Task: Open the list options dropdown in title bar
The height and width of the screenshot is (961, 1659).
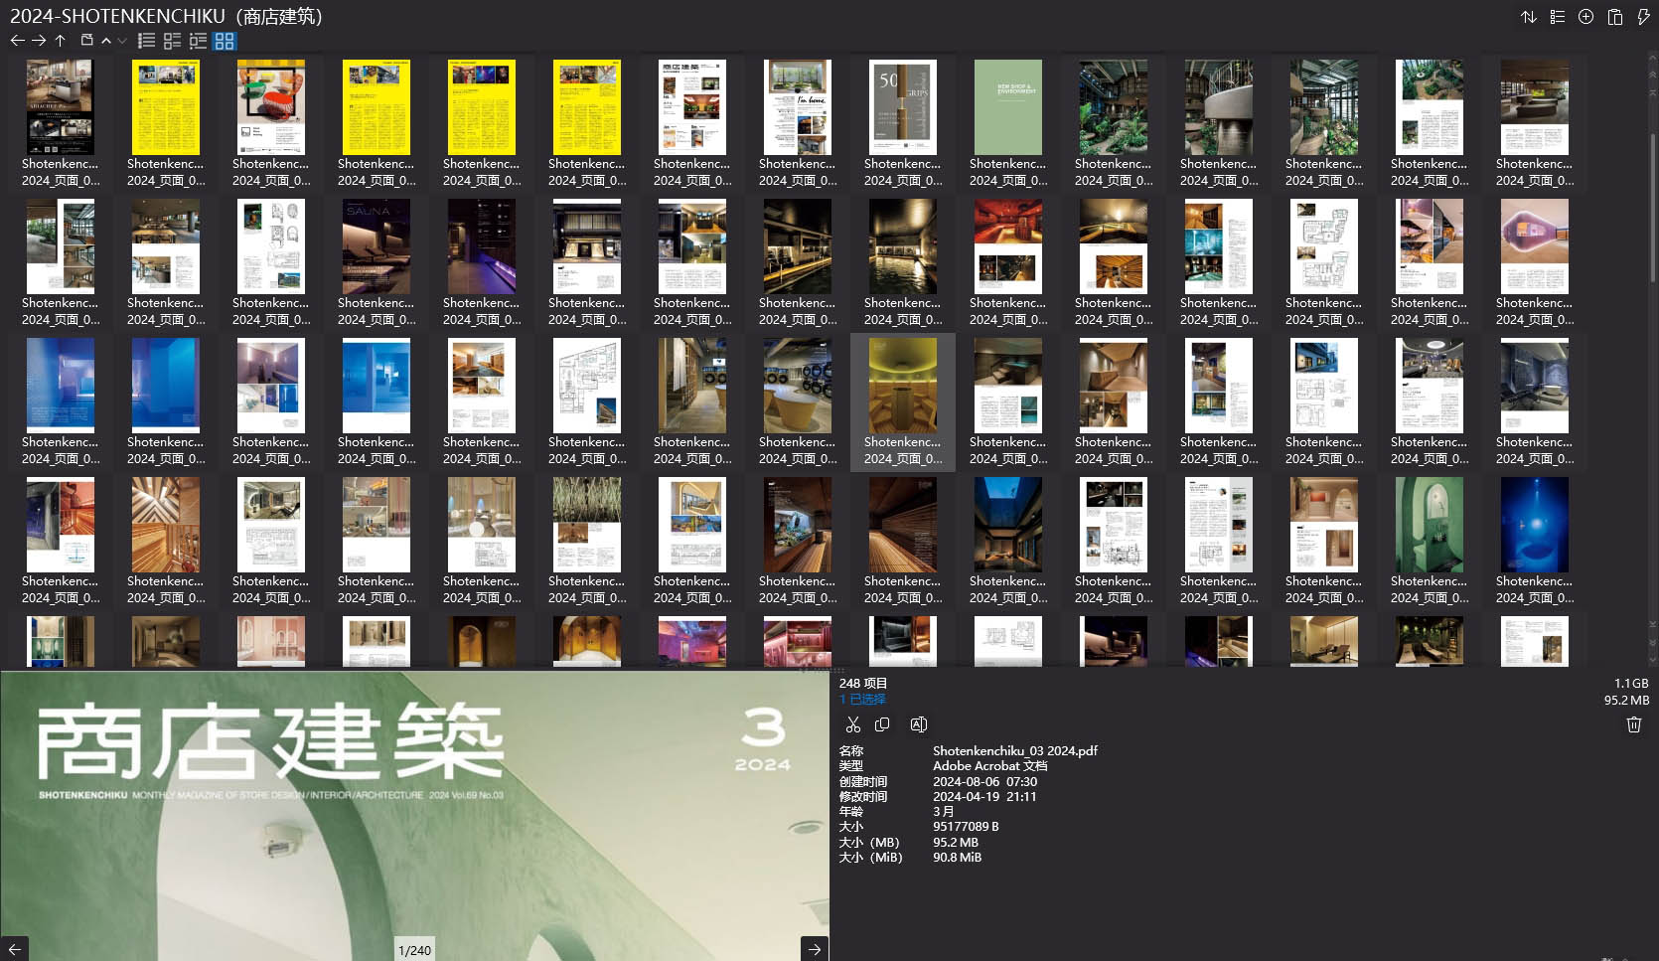Action: tap(1557, 17)
